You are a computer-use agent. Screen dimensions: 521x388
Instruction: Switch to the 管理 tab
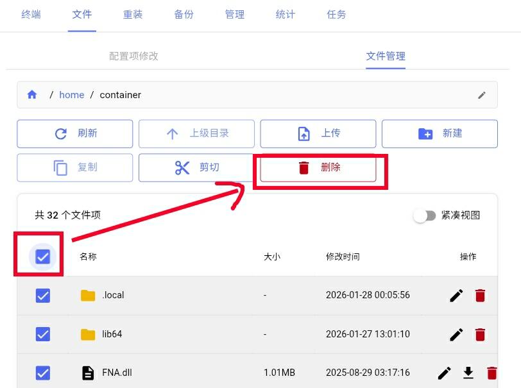tap(235, 15)
